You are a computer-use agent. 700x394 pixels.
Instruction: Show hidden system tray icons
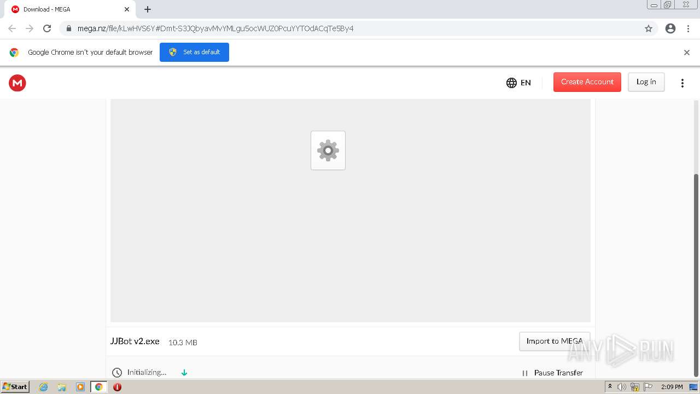pos(610,387)
